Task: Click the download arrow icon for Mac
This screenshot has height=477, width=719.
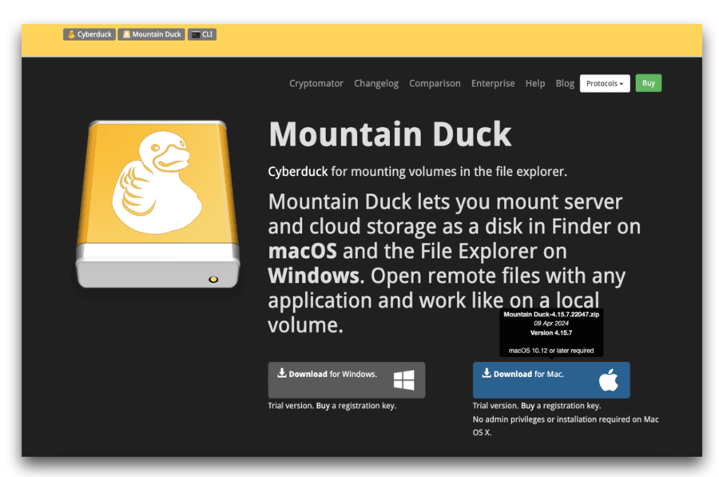Action: coord(487,372)
